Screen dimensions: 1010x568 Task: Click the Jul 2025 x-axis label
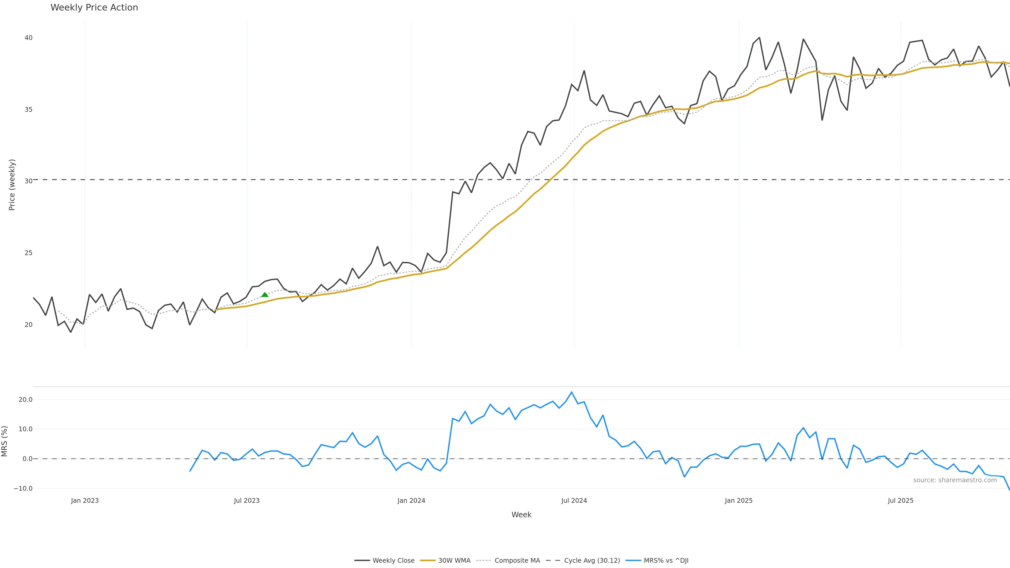click(x=901, y=501)
